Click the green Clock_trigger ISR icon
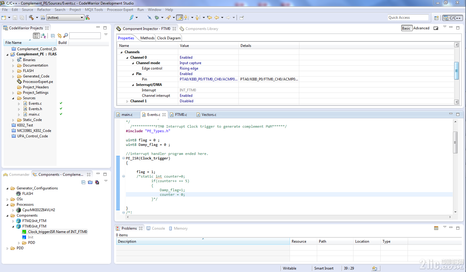466x272 pixels. (x=24, y=232)
